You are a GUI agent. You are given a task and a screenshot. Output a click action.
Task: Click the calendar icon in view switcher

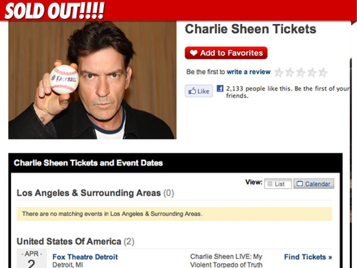pos(300,183)
